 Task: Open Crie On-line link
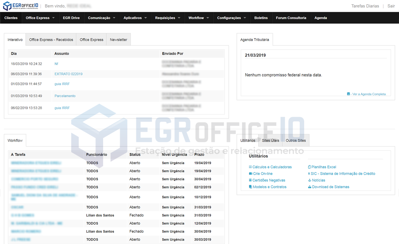(x=263, y=173)
